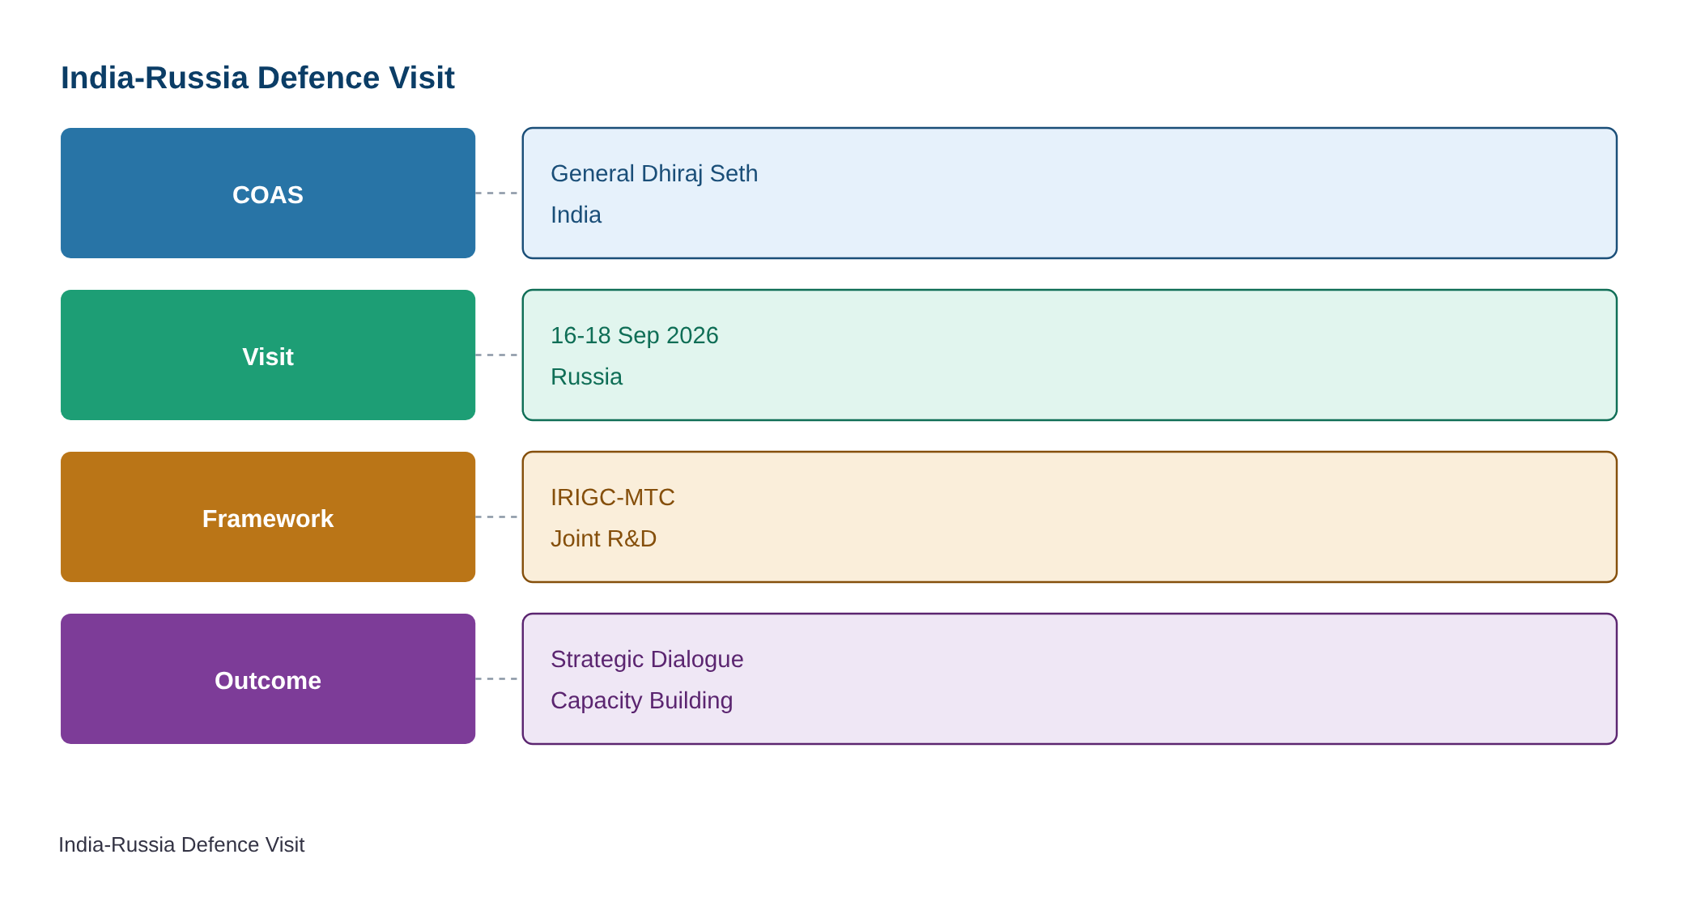This screenshot has width=1684, height=897.
Task: Click dashed connector beside COAS box
Action: 498,193
